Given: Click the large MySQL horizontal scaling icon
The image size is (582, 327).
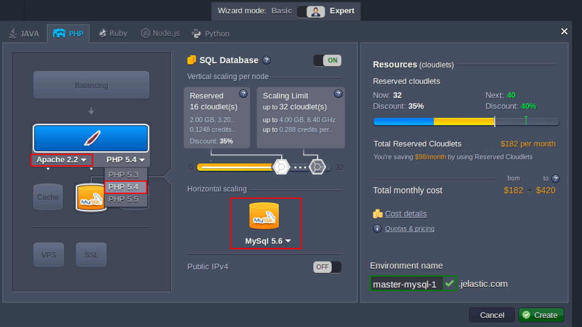Looking at the screenshot, I should pos(264,216).
